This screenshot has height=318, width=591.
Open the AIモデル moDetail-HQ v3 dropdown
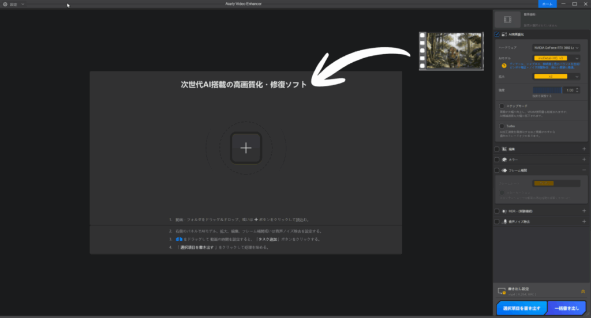coord(556,58)
